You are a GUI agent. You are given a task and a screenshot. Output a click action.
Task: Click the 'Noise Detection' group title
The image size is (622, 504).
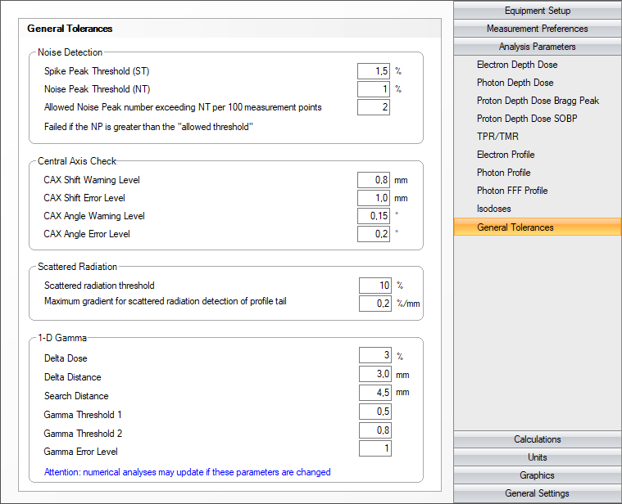70,52
